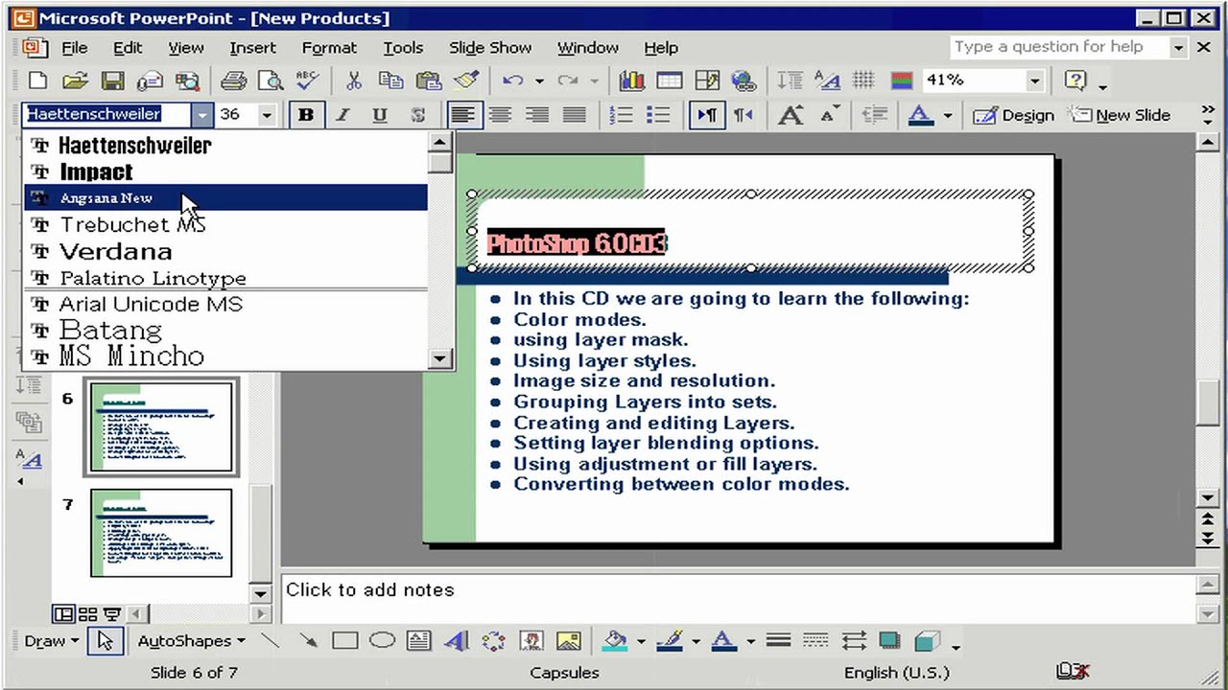Image resolution: width=1228 pixels, height=690 pixels.
Task: Toggle the show grid button
Action: coord(863,80)
